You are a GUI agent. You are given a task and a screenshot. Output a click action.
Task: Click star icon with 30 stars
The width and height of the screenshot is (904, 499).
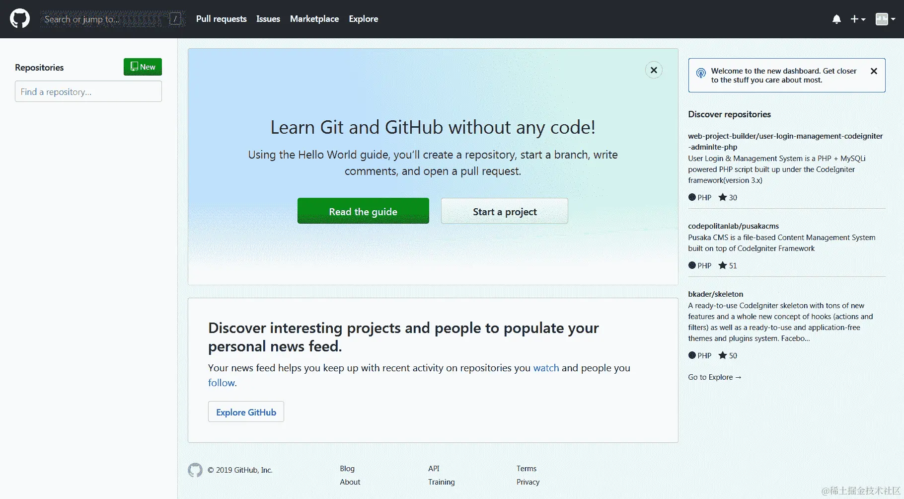723,197
